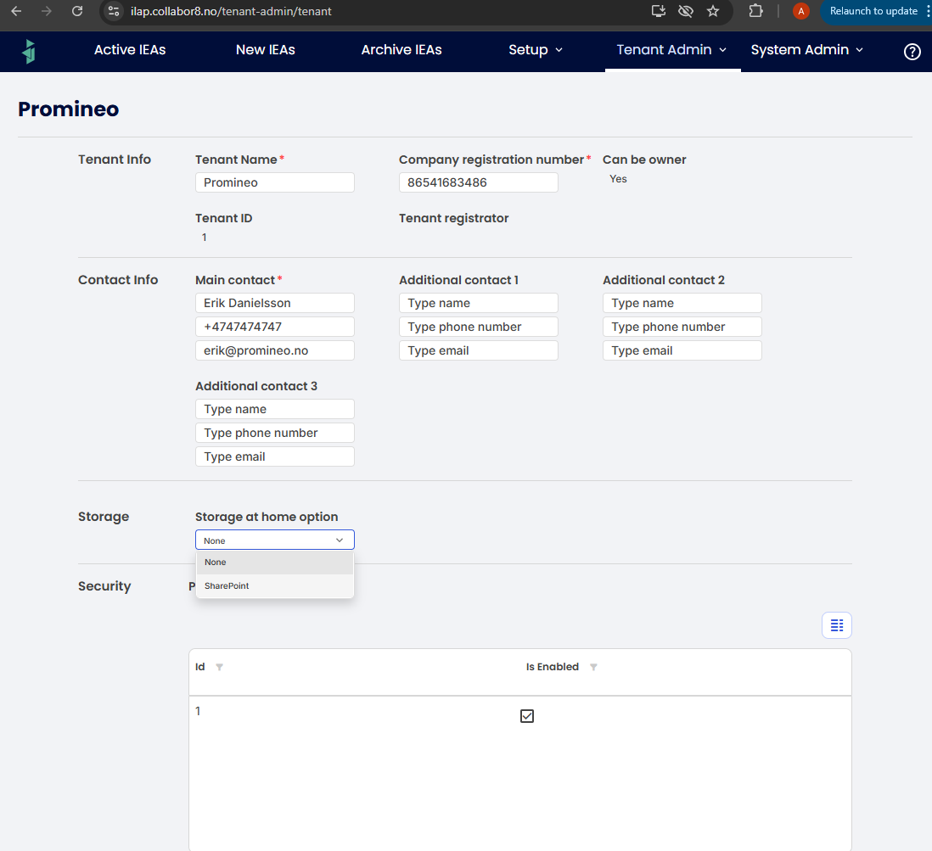Select None in storage dropdown list
This screenshot has height=851, width=932.
(275, 563)
